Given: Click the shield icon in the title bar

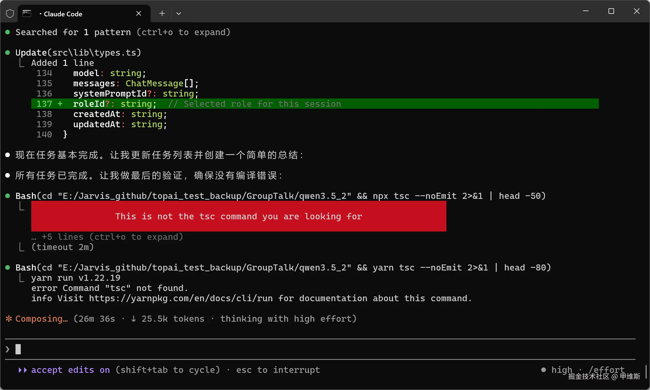Looking at the screenshot, I should (10, 14).
